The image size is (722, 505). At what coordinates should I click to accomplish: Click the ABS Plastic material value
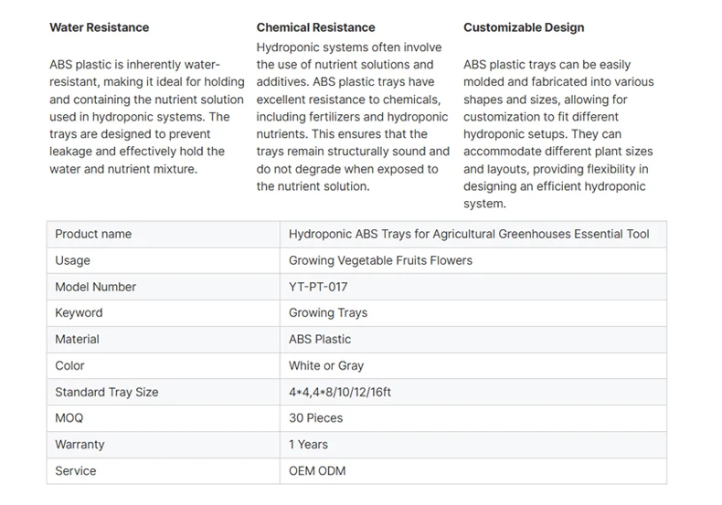click(x=320, y=339)
